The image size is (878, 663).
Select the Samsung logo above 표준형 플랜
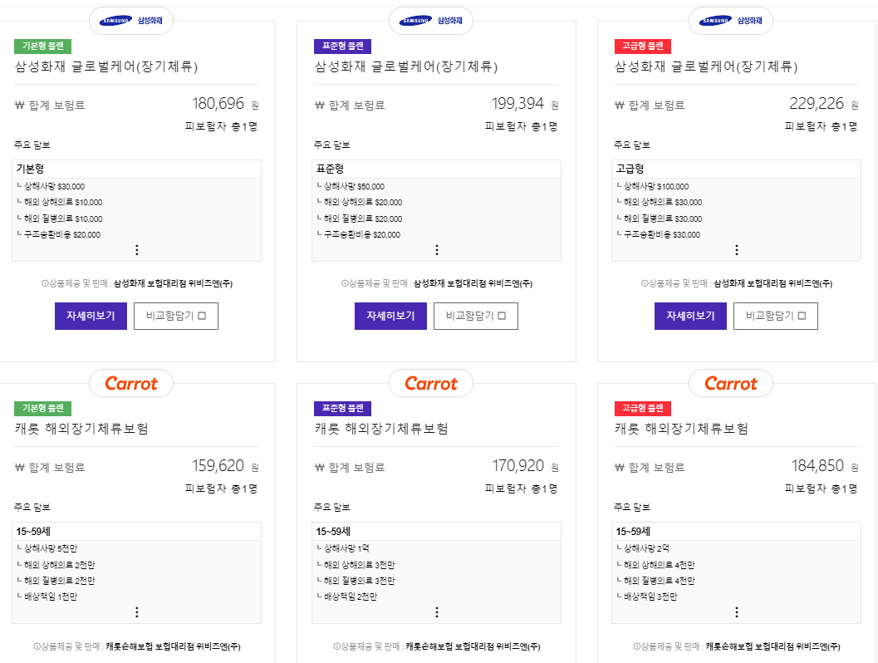430,21
